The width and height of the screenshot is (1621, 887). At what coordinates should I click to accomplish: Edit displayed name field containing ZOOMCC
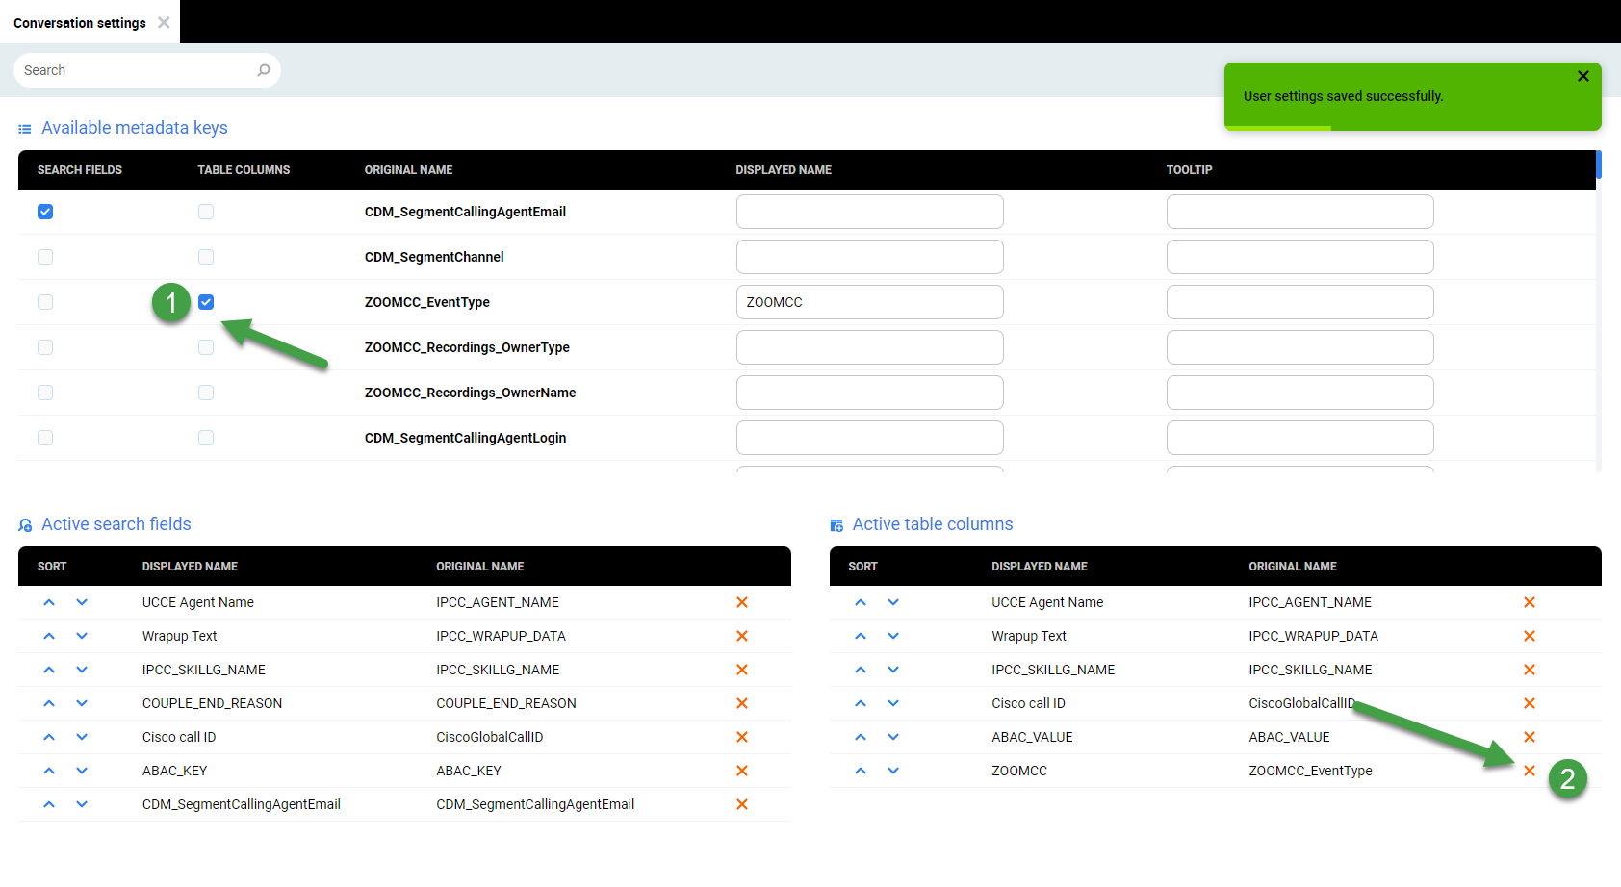(869, 302)
